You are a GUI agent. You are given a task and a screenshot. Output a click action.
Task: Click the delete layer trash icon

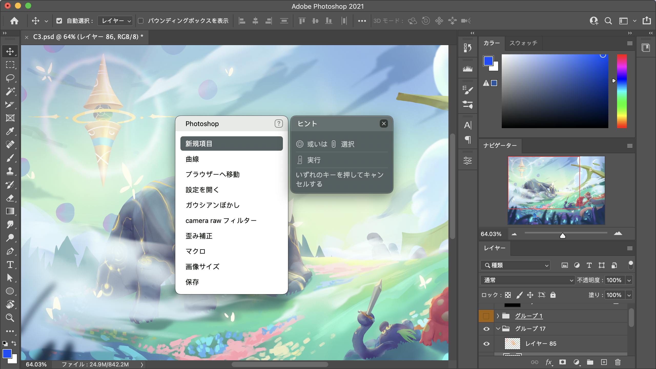[x=618, y=362]
